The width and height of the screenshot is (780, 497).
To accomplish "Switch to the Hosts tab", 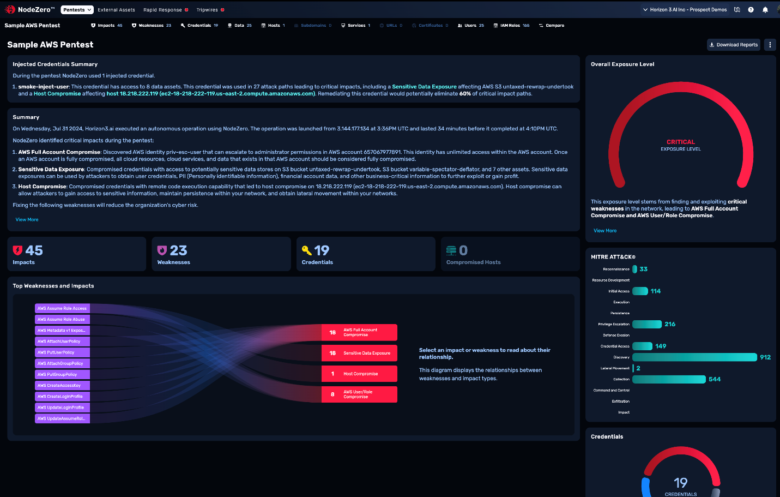I will (273, 26).
